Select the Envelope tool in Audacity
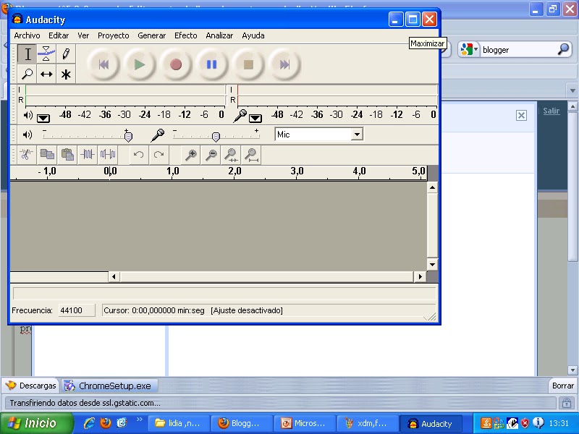The width and height of the screenshot is (579, 434). (46, 54)
